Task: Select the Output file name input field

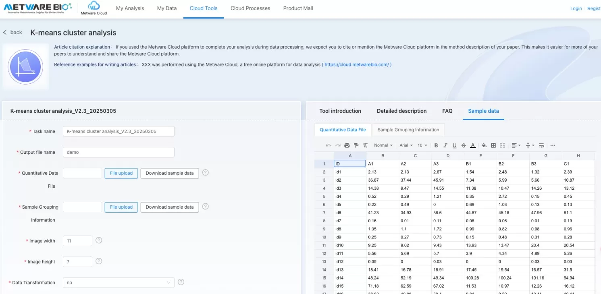Action: (x=118, y=152)
